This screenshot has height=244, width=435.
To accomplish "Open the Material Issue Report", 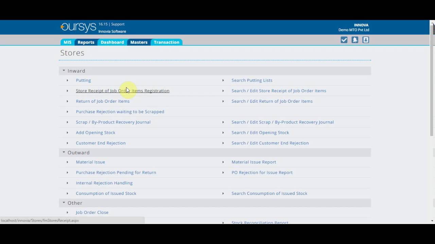I will coord(254,162).
